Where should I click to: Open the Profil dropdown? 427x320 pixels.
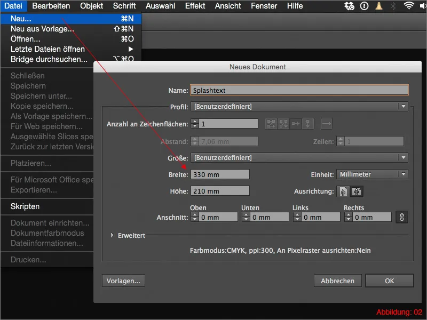[x=300, y=106]
